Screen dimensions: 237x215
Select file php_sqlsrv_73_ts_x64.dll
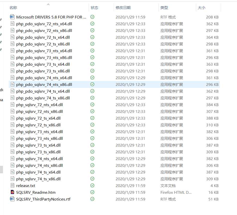(38, 145)
